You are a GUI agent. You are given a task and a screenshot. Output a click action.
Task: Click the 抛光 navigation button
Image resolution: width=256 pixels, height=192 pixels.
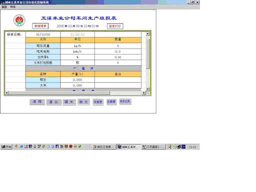click(x=83, y=102)
